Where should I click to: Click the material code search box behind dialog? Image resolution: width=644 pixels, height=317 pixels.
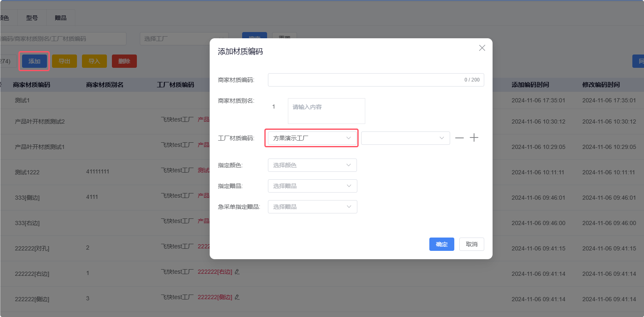coord(62,39)
